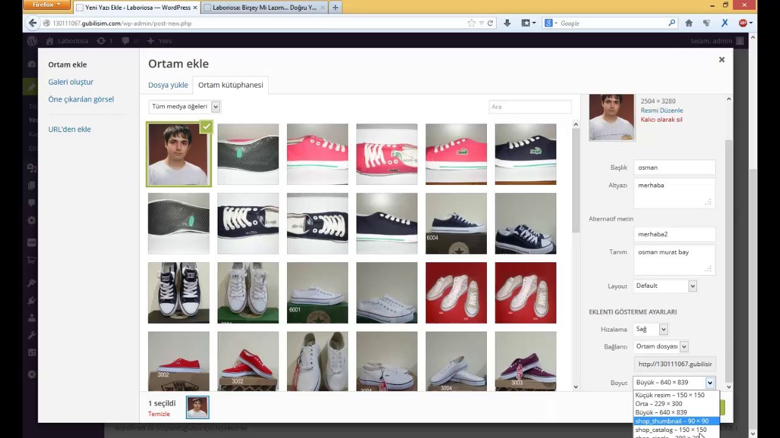Click the Ara media search field

[530, 106]
